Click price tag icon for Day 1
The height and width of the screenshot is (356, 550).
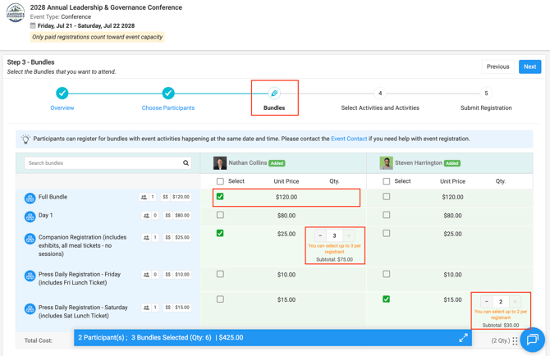(168, 216)
